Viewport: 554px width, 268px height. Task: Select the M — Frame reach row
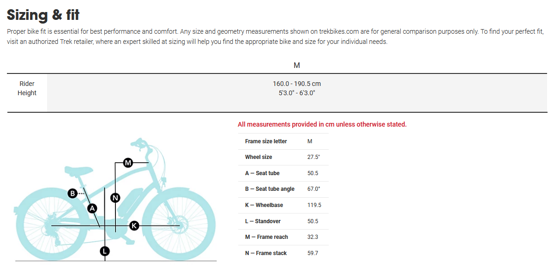[283, 237]
